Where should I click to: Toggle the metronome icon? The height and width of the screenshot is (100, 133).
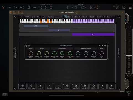point(29,7)
